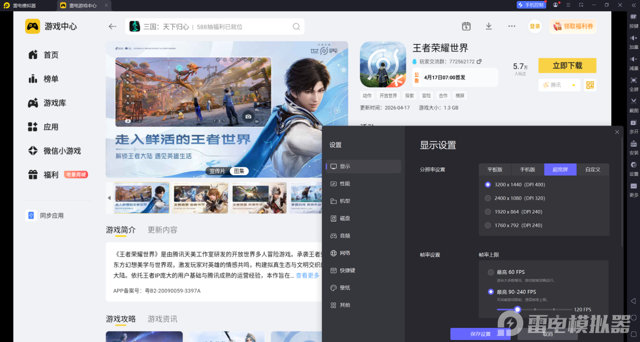Image resolution: width=640 pixels, height=342 pixels.
Task: Show the QR code download icon
Action: tap(590, 85)
